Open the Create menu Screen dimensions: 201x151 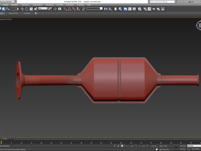[x=5, y=5]
